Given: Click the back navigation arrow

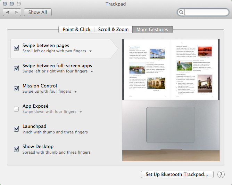Looking at the screenshot, I should 8,12.
